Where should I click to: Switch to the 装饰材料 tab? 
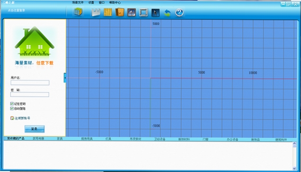184,139
